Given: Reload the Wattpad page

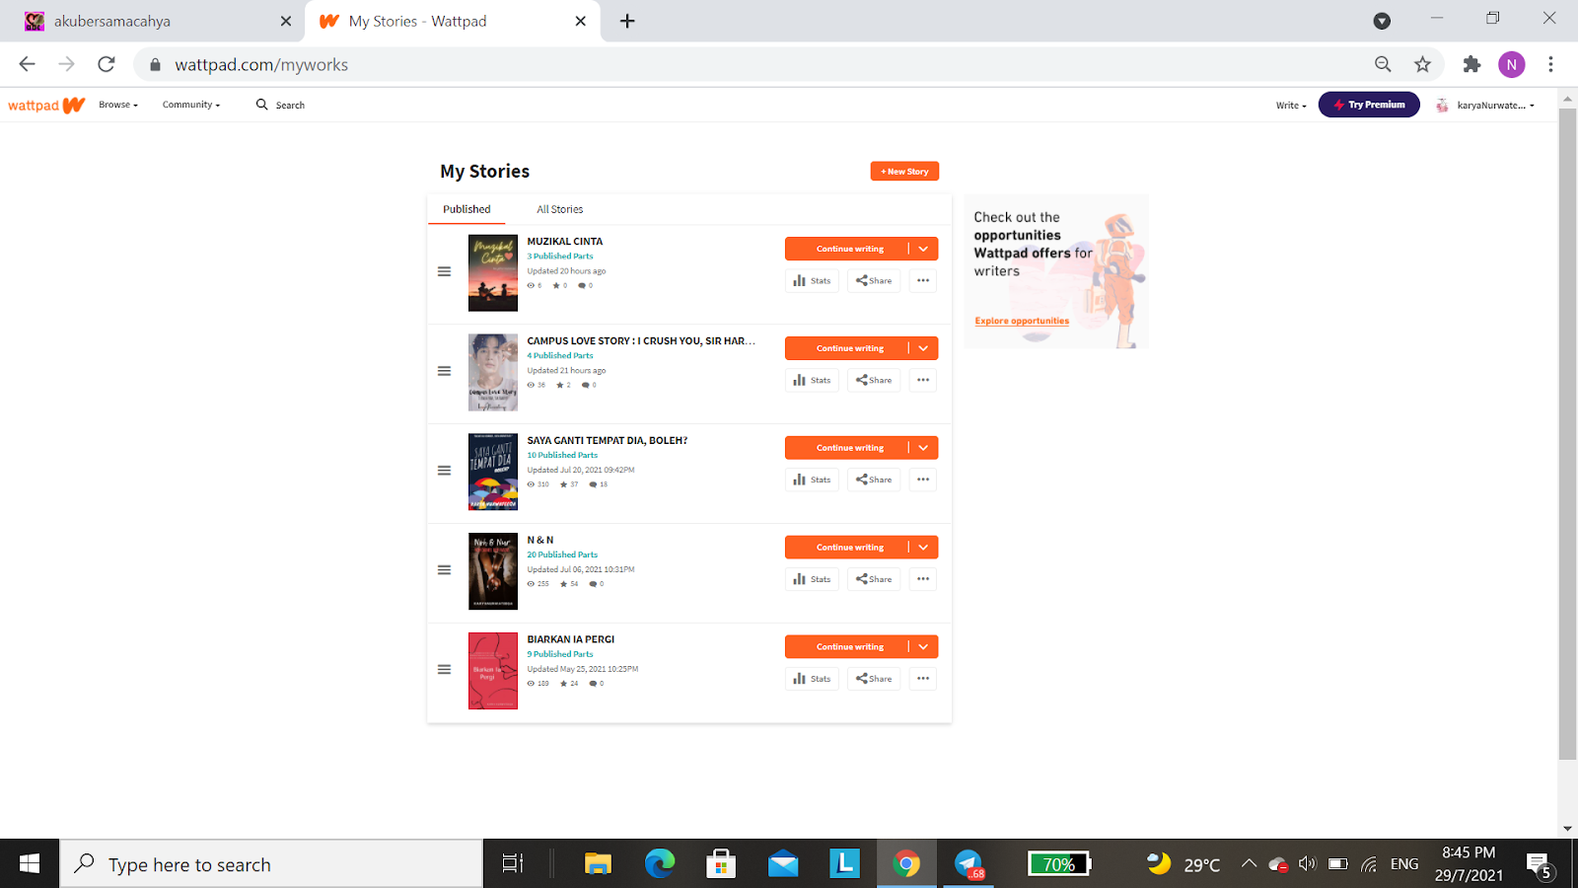Looking at the screenshot, I should 107,64.
